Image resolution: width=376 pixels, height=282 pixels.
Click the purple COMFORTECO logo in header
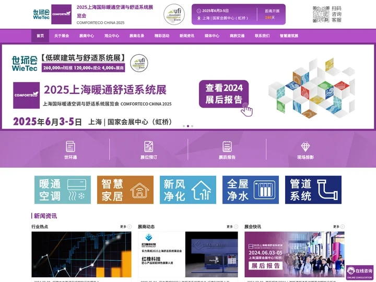tap(62, 14)
